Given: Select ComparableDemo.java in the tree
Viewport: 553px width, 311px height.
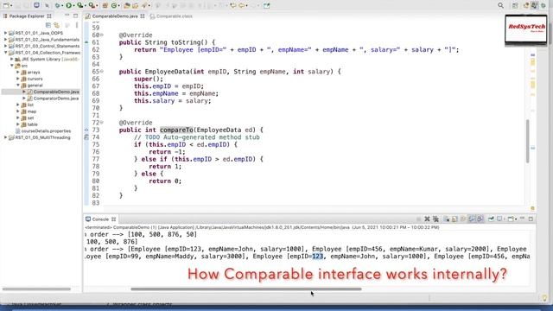Looking at the screenshot, I should 56,92.
